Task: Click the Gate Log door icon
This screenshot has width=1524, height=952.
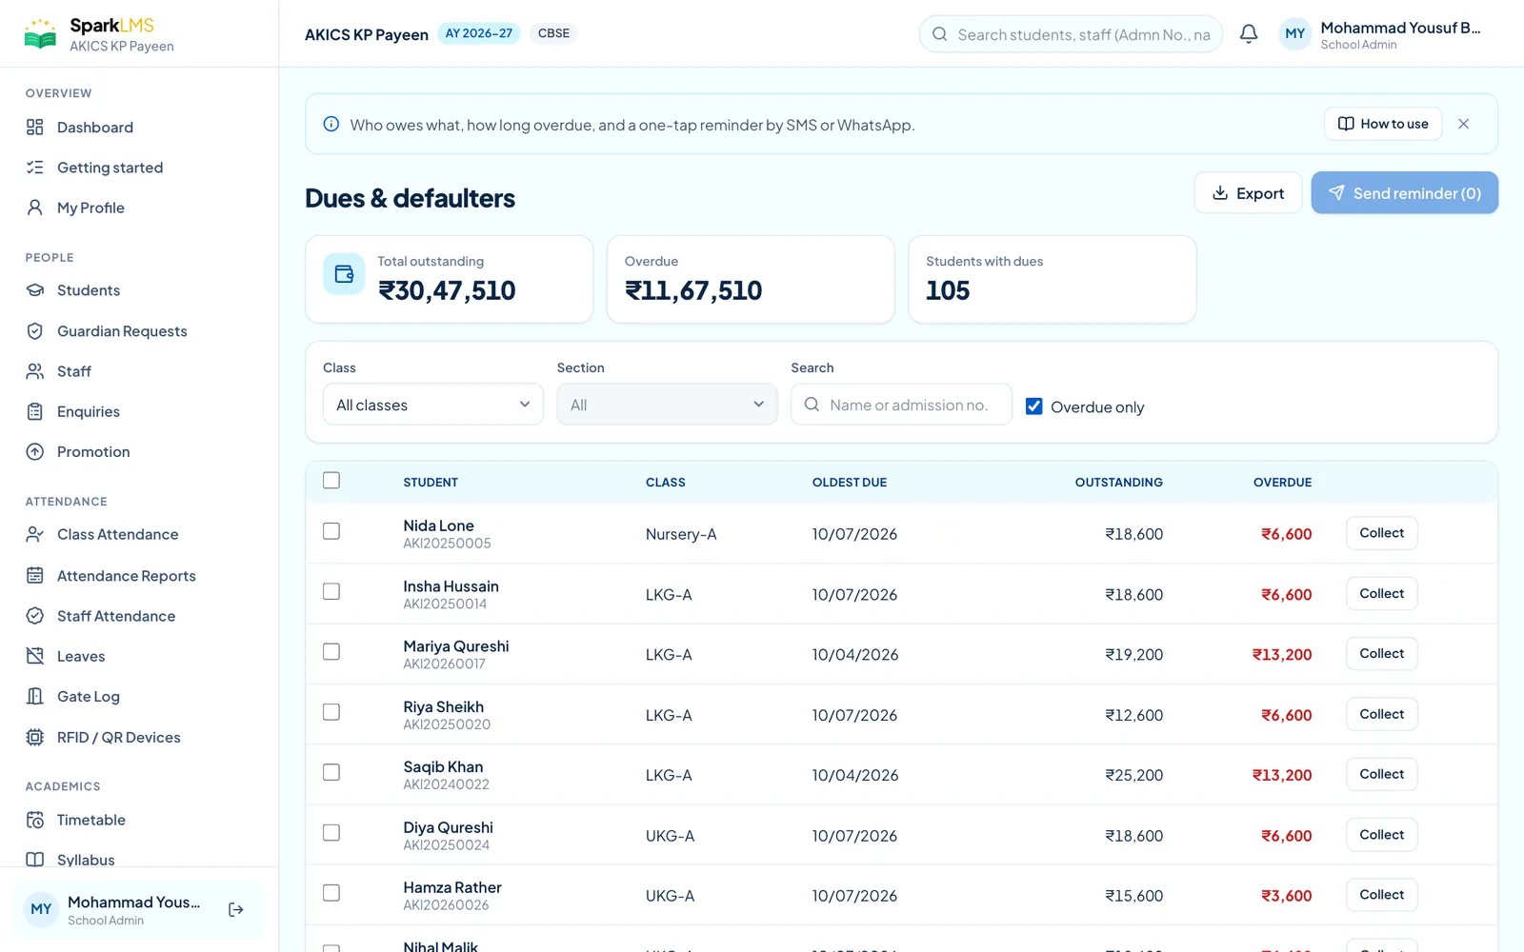Action: (35, 697)
